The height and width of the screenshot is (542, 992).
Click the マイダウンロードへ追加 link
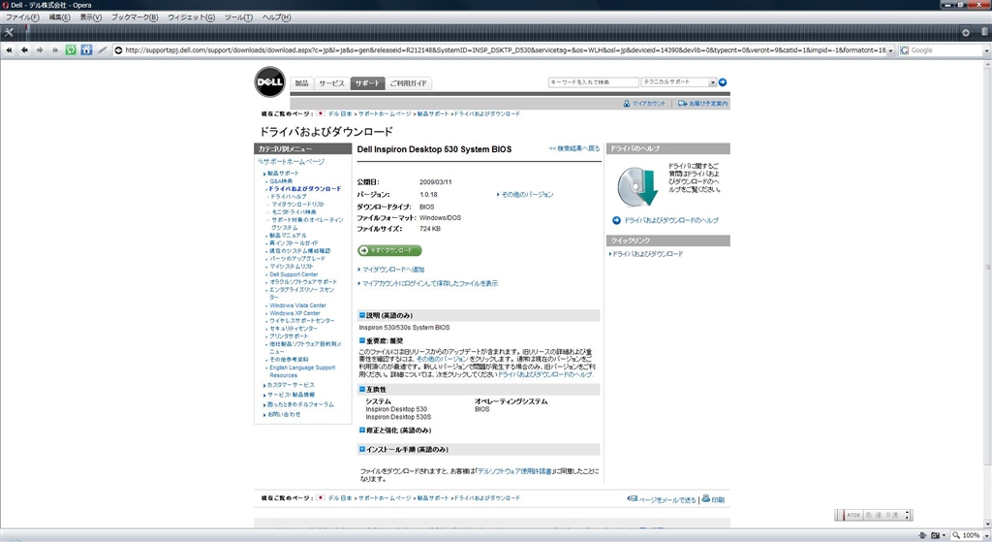pos(391,270)
